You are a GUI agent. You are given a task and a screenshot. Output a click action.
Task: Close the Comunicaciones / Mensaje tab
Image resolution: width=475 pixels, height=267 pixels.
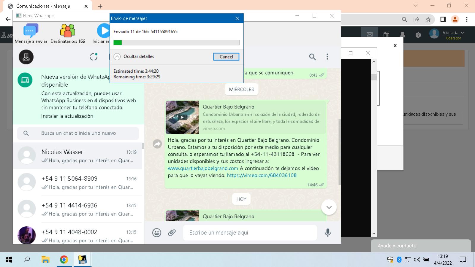(x=86, y=6)
